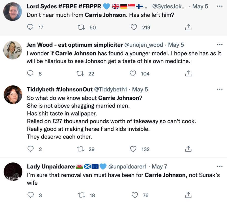Reply to Lord Sydes' tweet
The width and height of the screenshot is (227, 202).
(30, 27)
